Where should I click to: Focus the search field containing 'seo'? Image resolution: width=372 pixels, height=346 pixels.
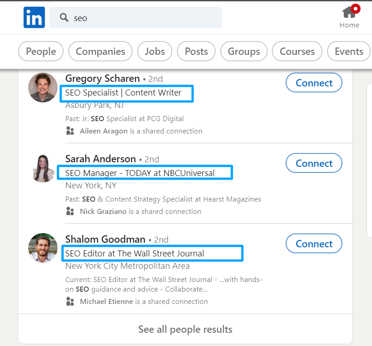click(136, 17)
